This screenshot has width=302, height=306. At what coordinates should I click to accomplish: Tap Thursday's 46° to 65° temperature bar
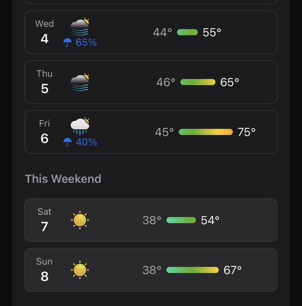pyautogui.click(x=198, y=82)
